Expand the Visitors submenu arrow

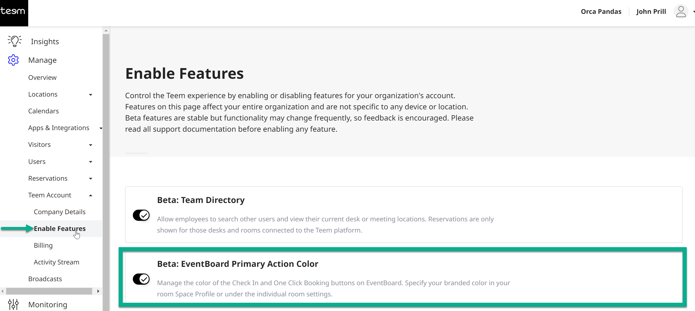91,145
